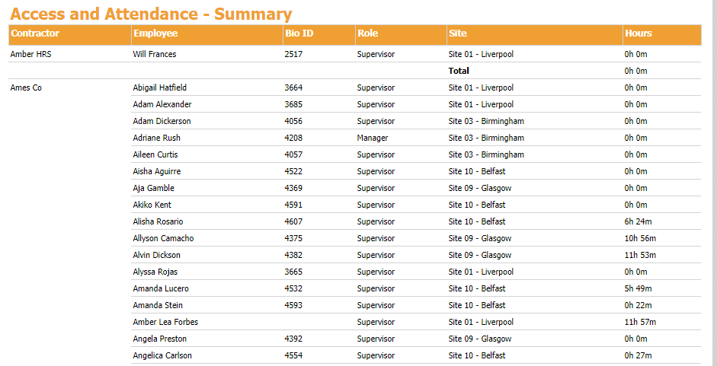The width and height of the screenshot is (717, 366).
Task: Select the Ames Co contractor cell
Action: pos(27,88)
